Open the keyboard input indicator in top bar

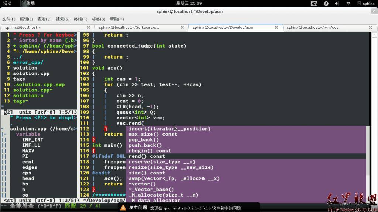coord(314,3)
